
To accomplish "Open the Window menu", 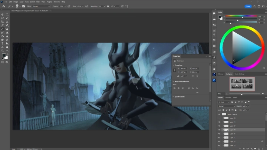I will 57,2.
